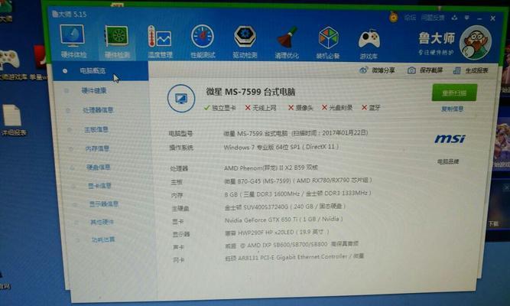Screen dimensions: 510x306
Task: Click the green 重新扫描 rescan button
Action: coord(454,93)
